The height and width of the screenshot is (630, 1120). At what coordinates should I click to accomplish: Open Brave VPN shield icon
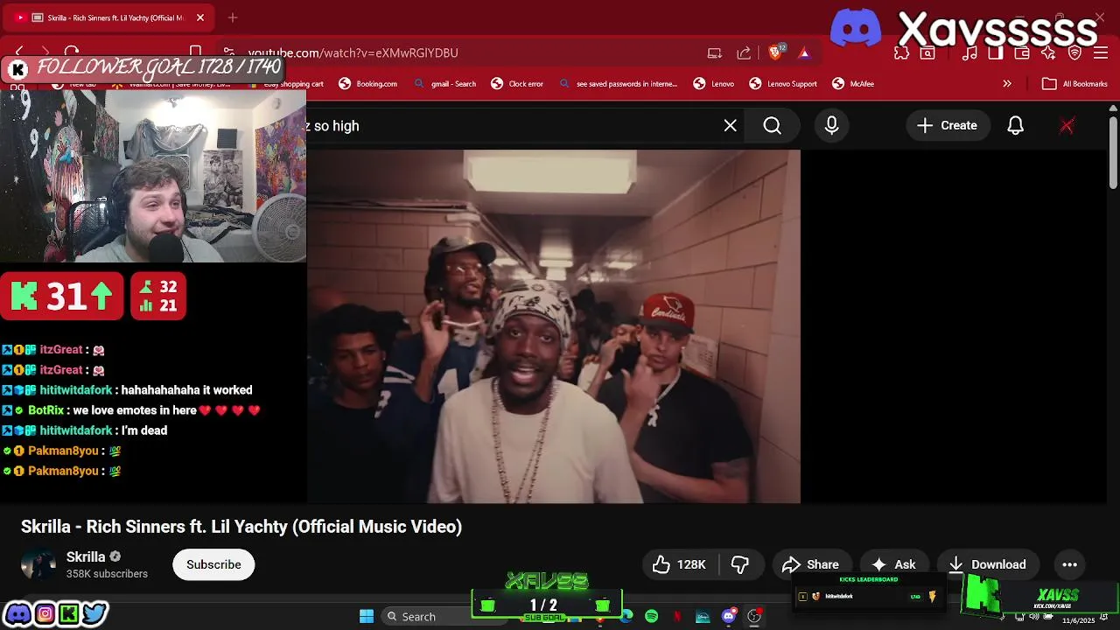click(1074, 52)
